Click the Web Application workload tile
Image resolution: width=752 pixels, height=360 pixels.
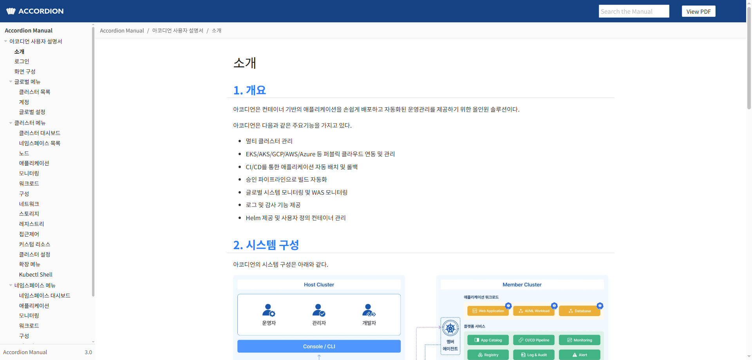pos(488,311)
